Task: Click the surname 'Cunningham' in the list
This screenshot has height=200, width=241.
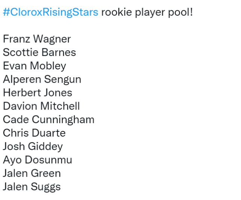Action: (63, 120)
